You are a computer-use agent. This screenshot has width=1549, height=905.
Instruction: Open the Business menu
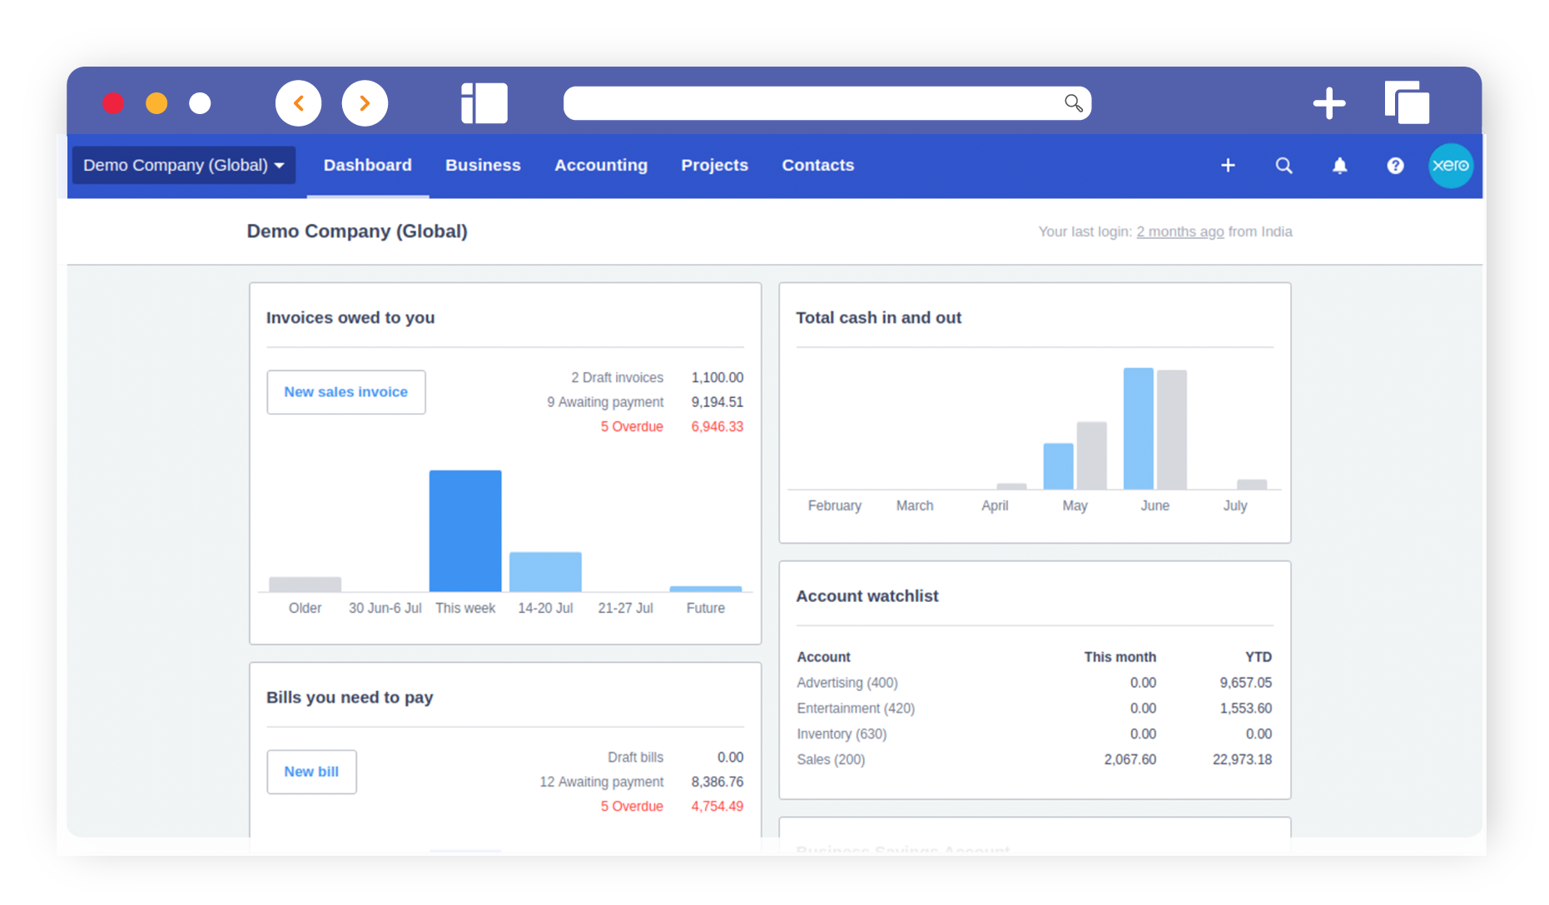pos(483,165)
